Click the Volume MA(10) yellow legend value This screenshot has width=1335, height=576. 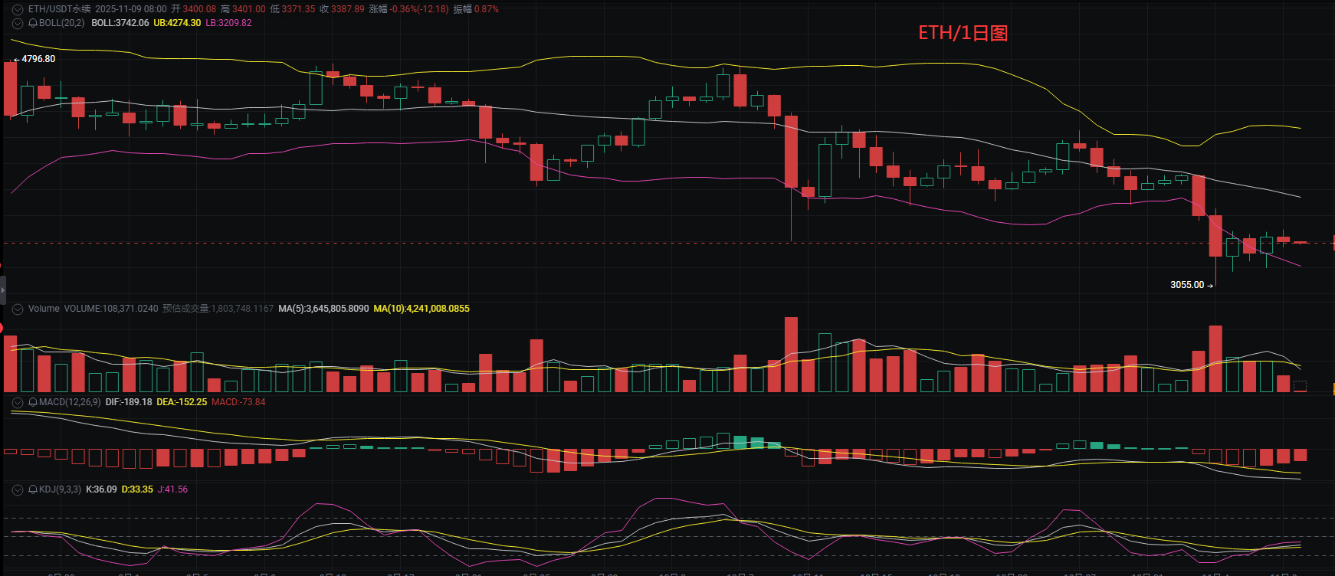(421, 309)
